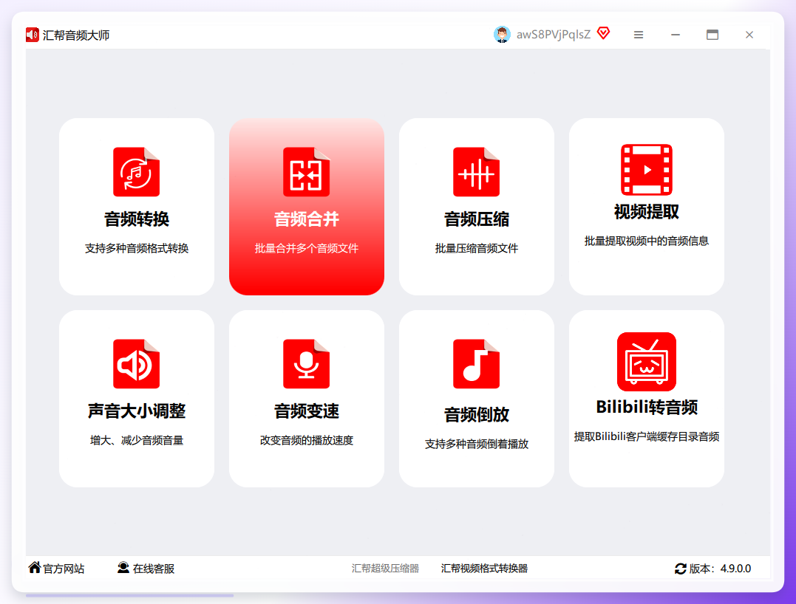Open the 音频变速 microphone icon

tap(306, 364)
